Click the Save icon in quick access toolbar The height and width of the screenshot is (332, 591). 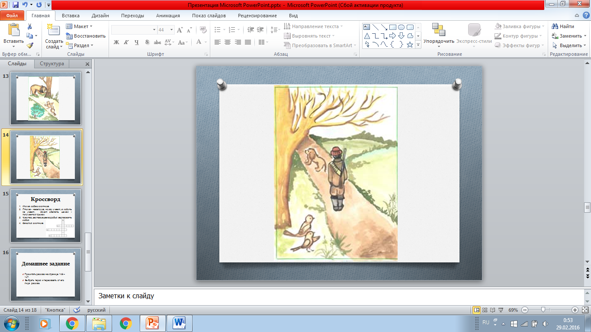tap(16, 6)
